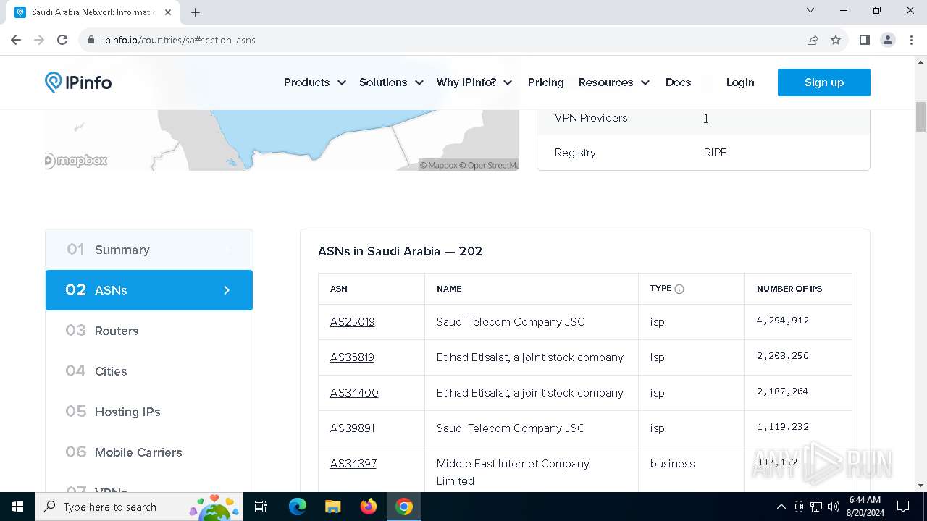
Task: Click the 4,294,912 IP count cell
Action: point(798,322)
